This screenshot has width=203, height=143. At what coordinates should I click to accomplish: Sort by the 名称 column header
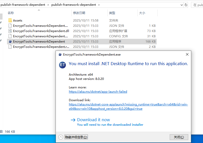[x=11, y=13]
